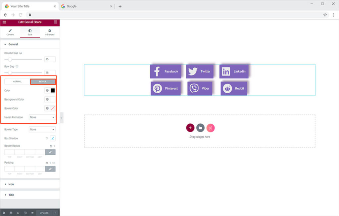339x216 pixels.
Task: Open the Border Type dropdown
Action: [42, 130]
